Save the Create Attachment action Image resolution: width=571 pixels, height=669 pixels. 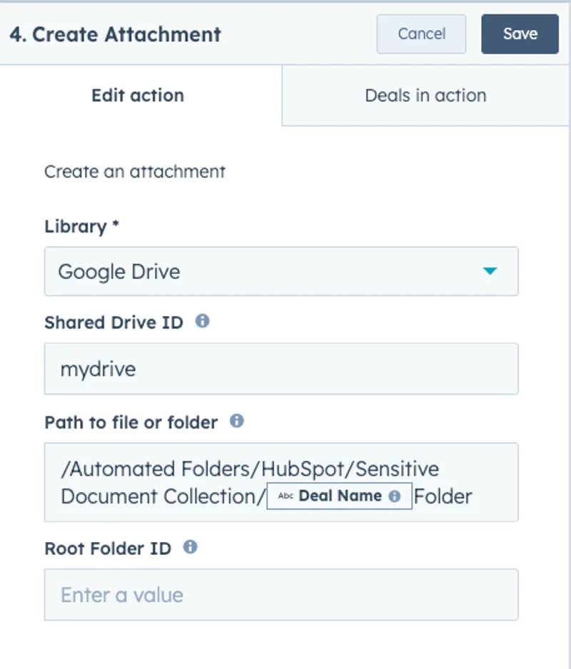[x=520, y=34]
